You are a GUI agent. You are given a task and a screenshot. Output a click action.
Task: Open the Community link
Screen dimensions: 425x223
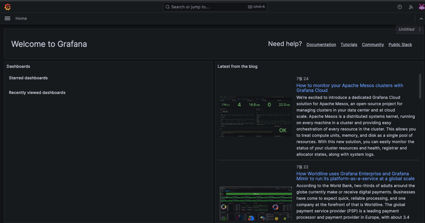(373, 45)
